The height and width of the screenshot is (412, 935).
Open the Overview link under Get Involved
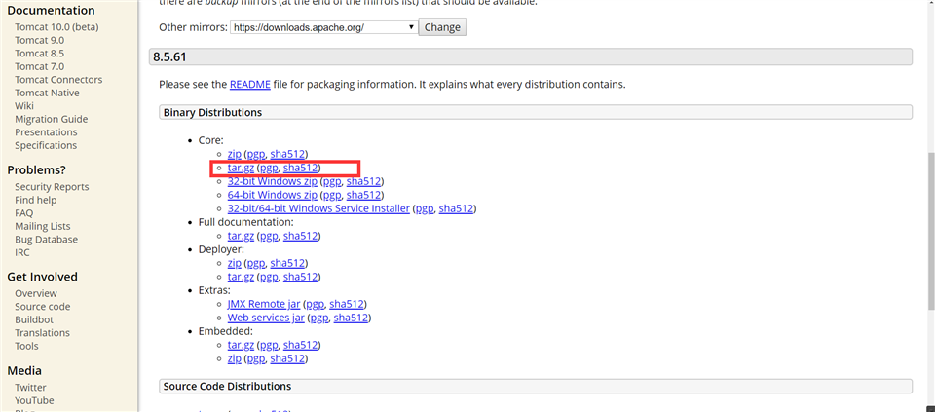click(36, 293)
